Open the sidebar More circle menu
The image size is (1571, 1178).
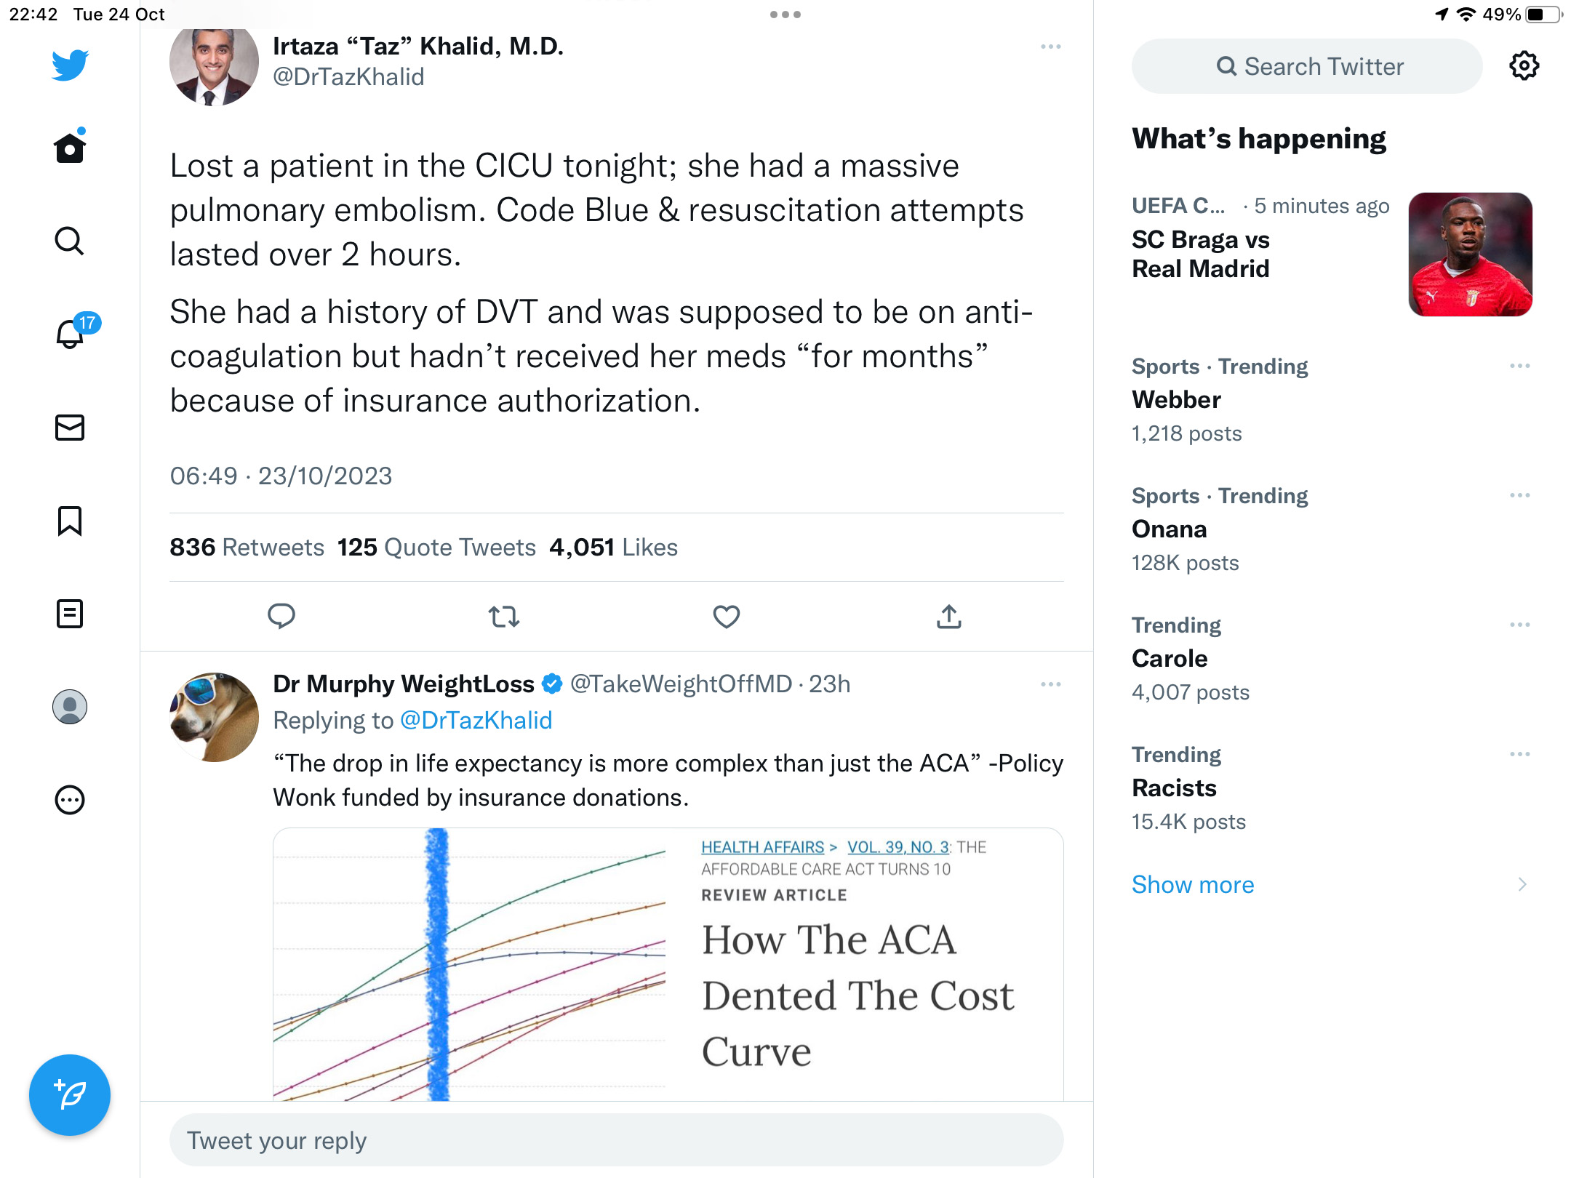pos(70,800)
